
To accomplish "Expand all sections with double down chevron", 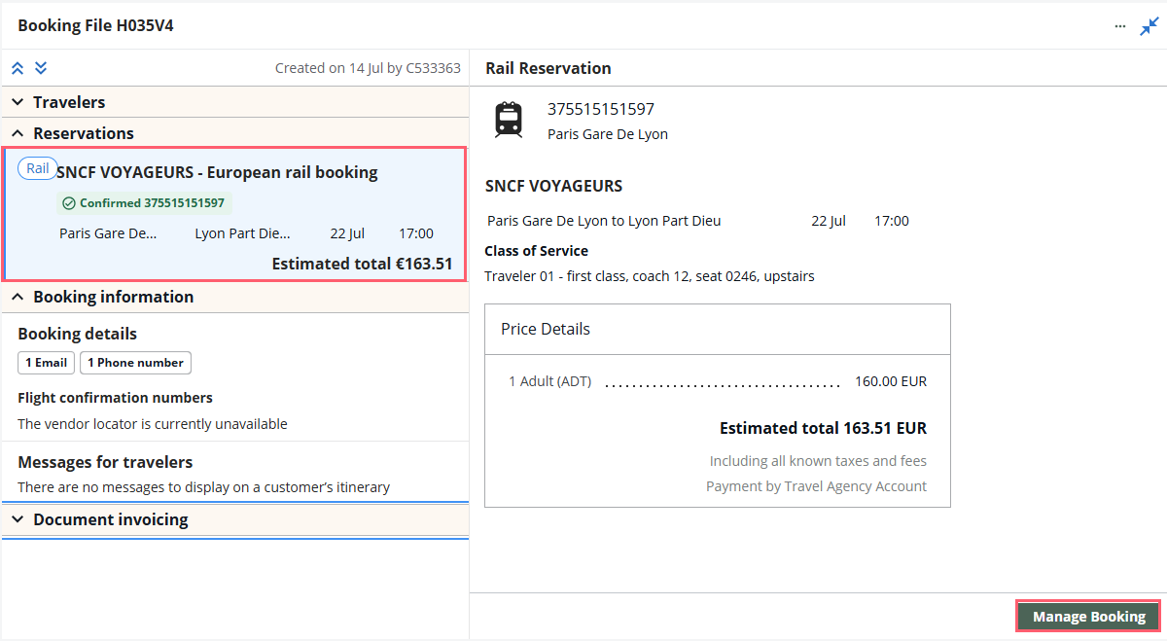I will [x=41, y=68].
